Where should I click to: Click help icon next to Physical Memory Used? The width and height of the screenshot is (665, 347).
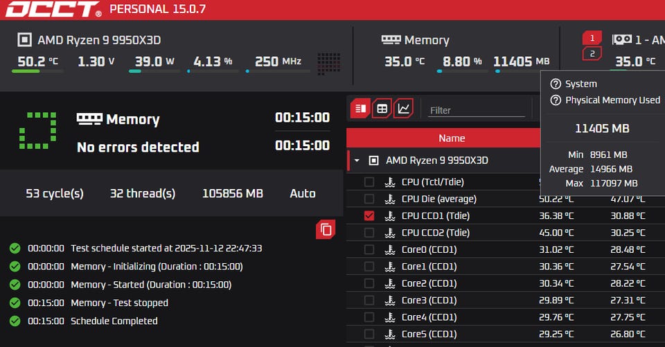556,100
